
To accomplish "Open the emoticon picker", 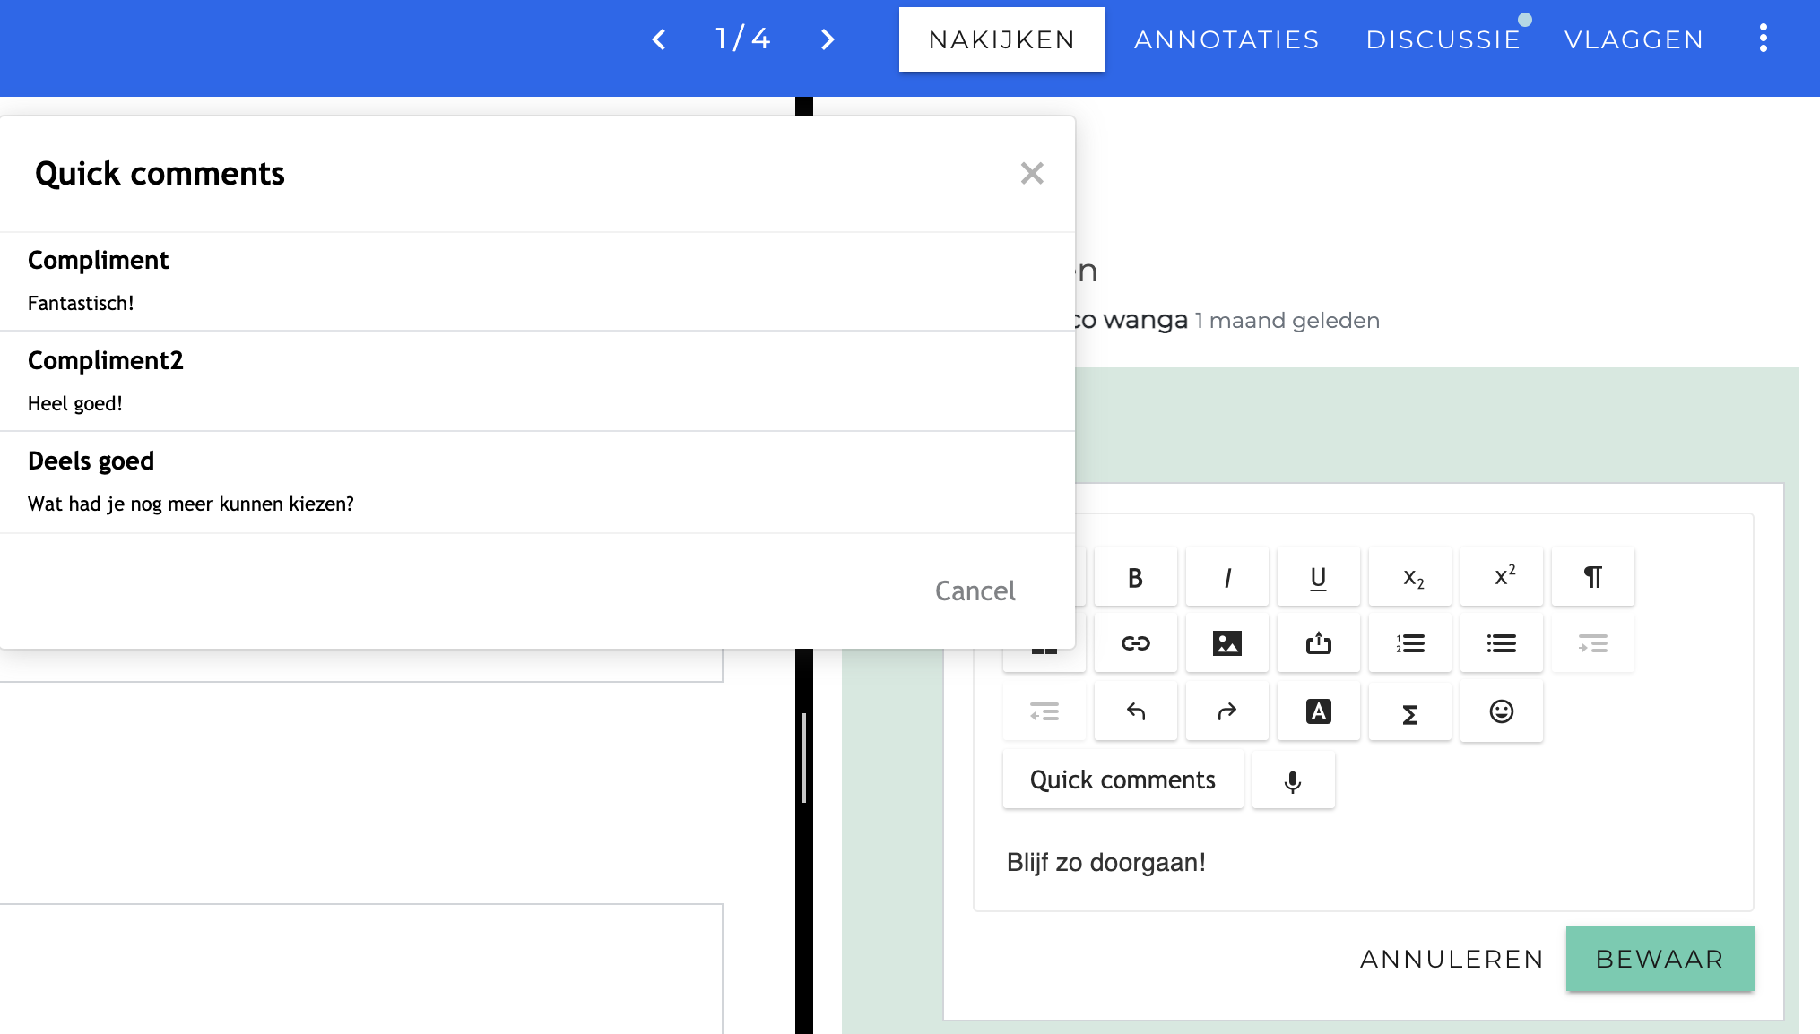I will [1501, 711].
